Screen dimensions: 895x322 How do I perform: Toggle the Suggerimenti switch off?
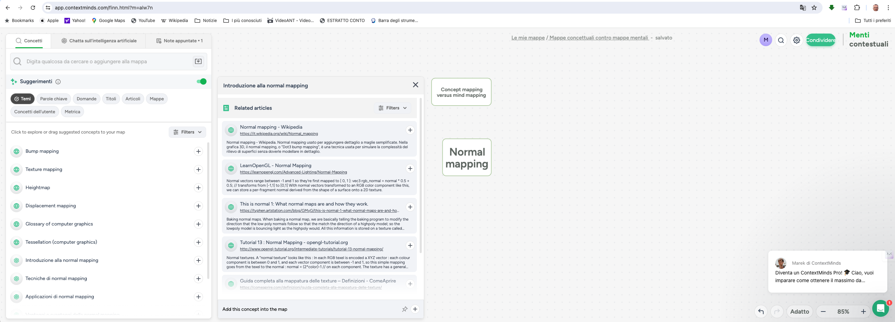(x=201, y=81)
